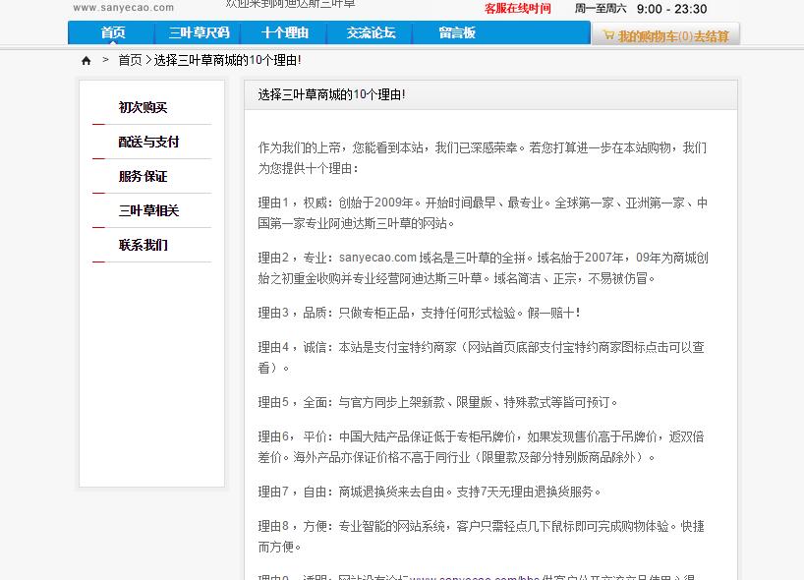Click the 客服在线时间 red label
The image size is (804, 580).
517,9
